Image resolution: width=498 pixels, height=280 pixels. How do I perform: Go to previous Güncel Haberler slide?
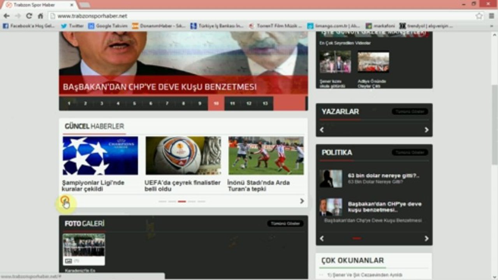tap(65, 201)
